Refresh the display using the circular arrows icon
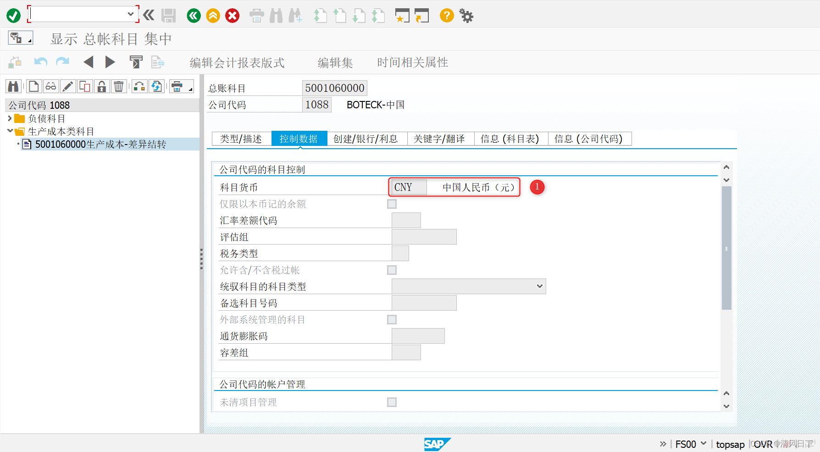This screenshot has height=452, width=820. (x=157, y=86)
